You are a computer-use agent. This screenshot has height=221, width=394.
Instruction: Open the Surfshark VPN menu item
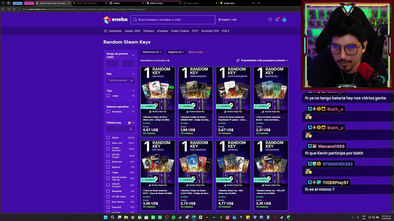210,31
